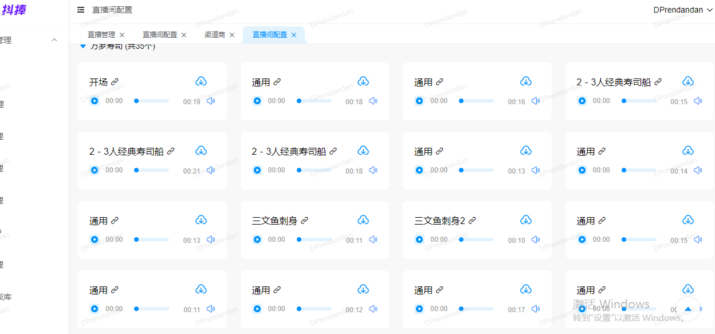Mute the 00:21 通用 audio clip
The width and height of the screenshot is (715, 334).
point(211,170)
